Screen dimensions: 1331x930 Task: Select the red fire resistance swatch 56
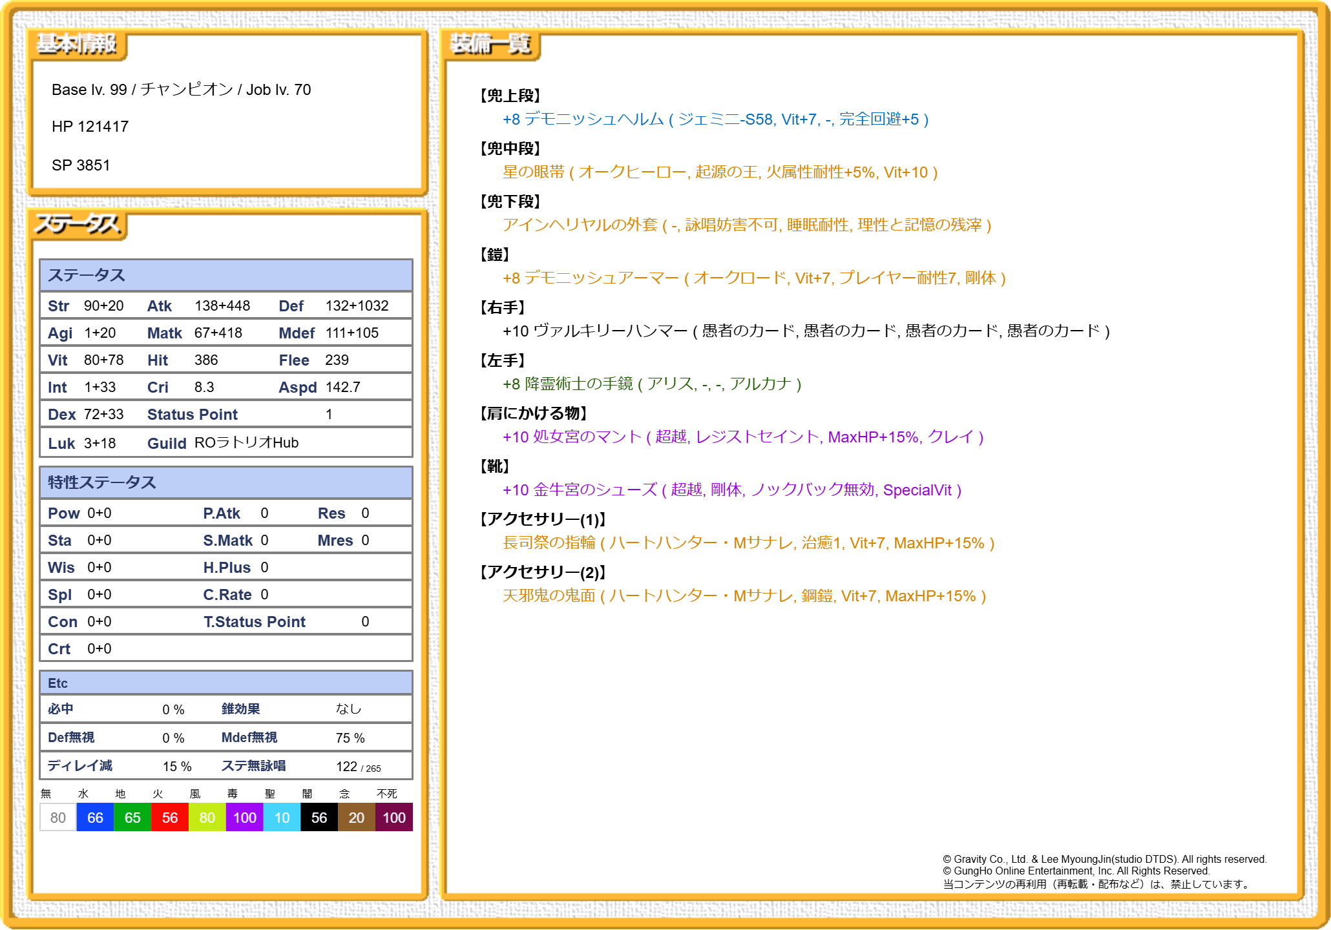pos(170,818)
